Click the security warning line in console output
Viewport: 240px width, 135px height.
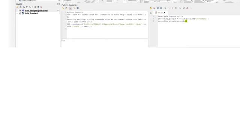pyautogui.click(x=106, y=21)
